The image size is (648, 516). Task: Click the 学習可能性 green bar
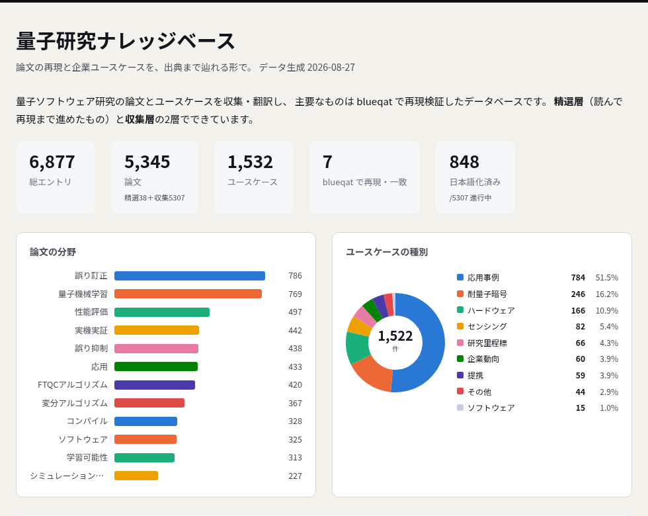(x=144, y=458)
